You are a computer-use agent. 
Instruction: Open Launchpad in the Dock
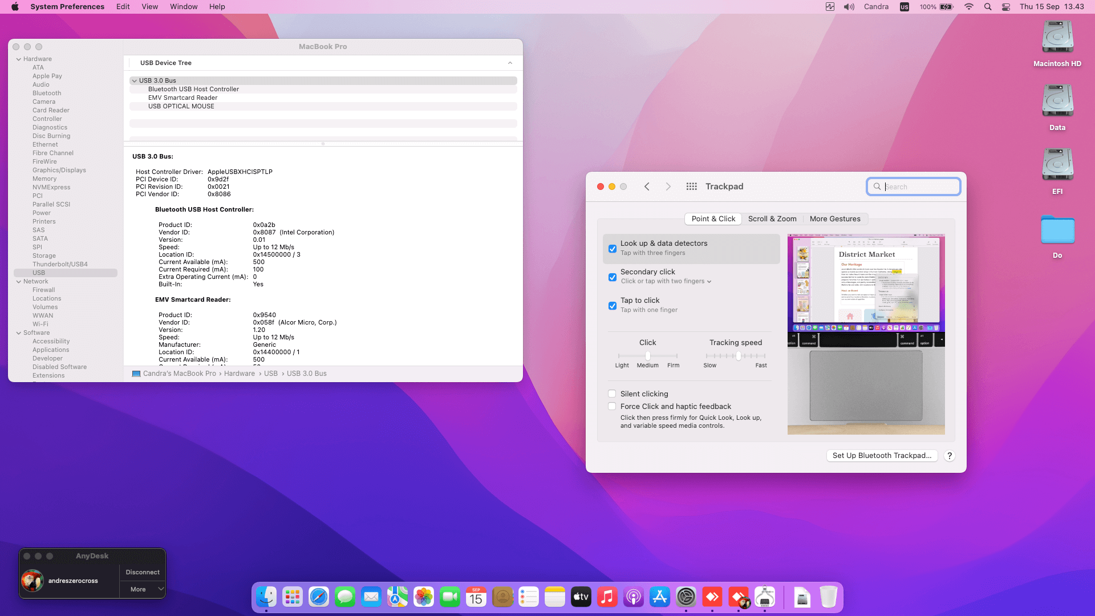(x=293, y=597)
